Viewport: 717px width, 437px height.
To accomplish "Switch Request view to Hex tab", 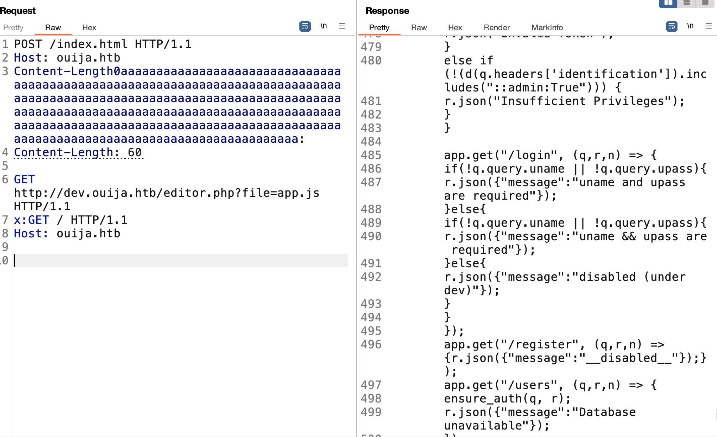I will [89, 28].
